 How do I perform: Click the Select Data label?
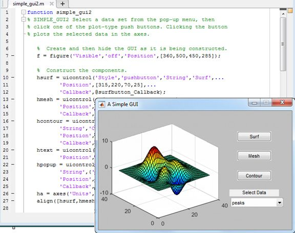point(254,193)
